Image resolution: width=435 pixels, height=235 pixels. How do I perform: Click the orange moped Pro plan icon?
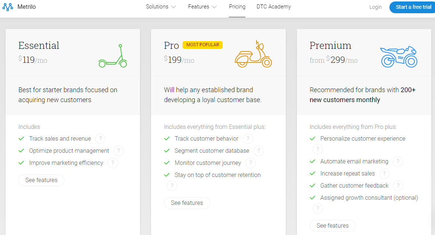point(253,54)
